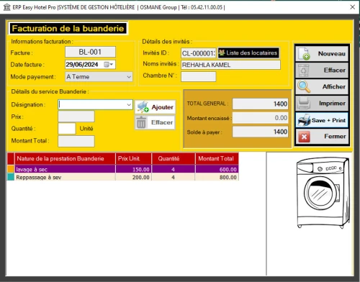Click the Quantité column header

click(x=174, y=159)
